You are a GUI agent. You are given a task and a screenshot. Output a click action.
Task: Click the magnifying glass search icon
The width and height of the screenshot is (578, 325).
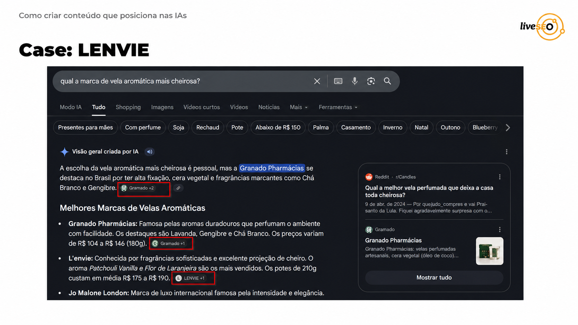(388, 81)
